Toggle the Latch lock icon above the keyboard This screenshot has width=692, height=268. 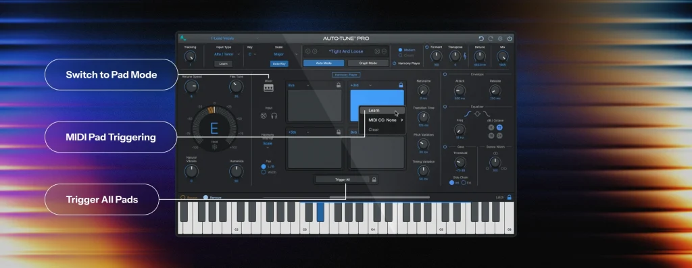pyautogui.click(x=510, y=198)
